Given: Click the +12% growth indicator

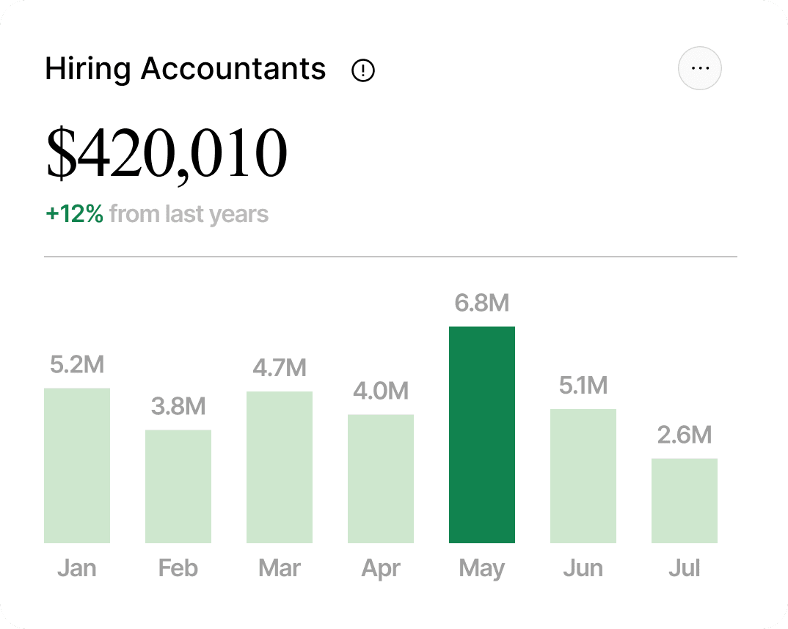Looking at the screenshot, I should pyautogui.click(x=74, y=214).
